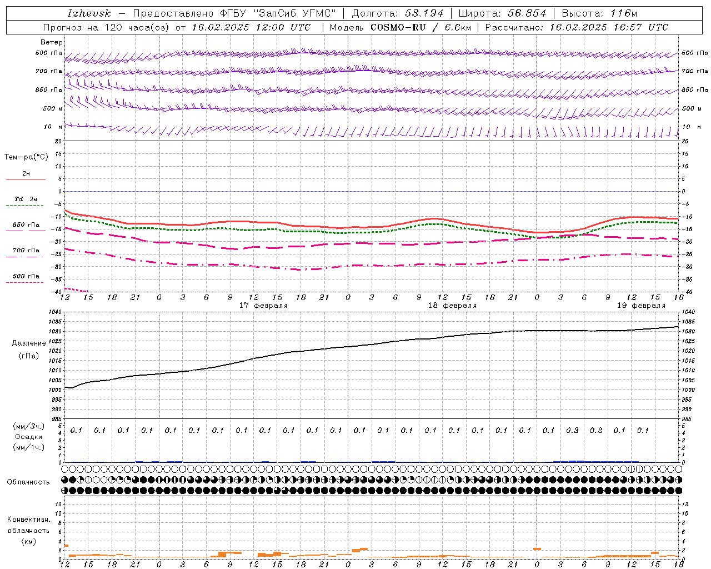
Task: Click the "Модель COSMO-RU / 6.6км" label
Action: [400, 27]
